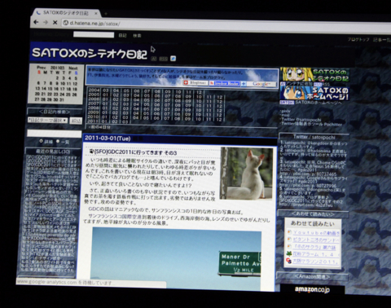Click the Hatena header search box
The image size is (391, 308).
[x=94, y=35]
